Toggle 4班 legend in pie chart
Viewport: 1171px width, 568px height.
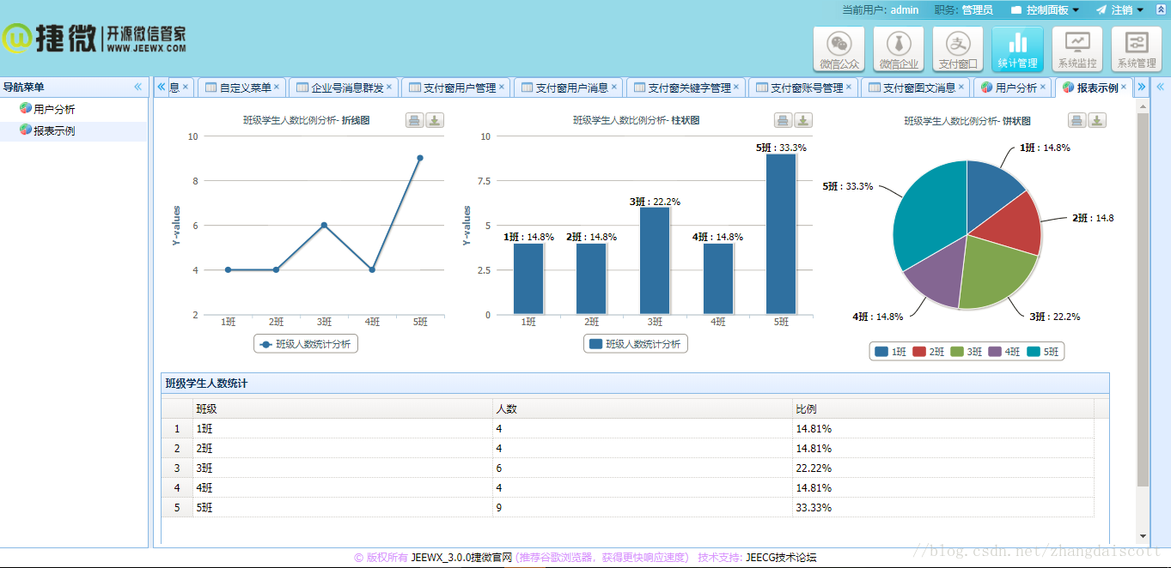coord(1003,351)
